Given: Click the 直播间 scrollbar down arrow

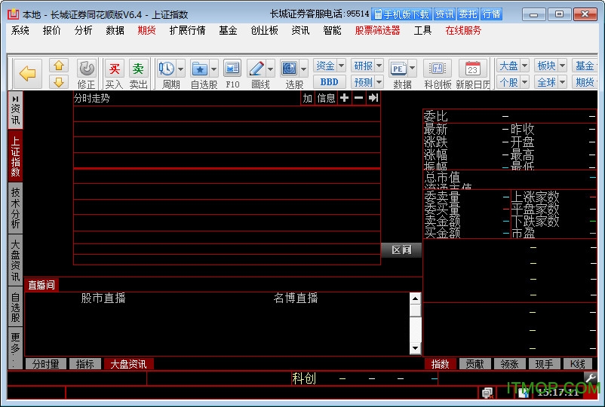Looking at the screenshot, I should pos(415,348).
